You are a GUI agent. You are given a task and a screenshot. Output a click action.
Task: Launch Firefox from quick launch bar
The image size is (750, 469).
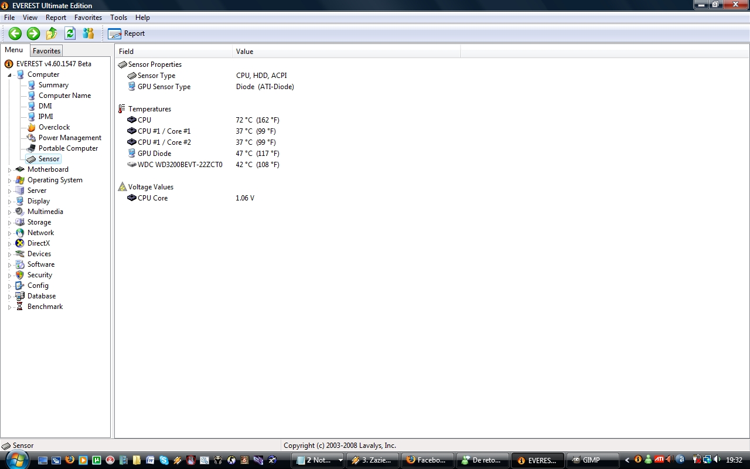(70, 460)
